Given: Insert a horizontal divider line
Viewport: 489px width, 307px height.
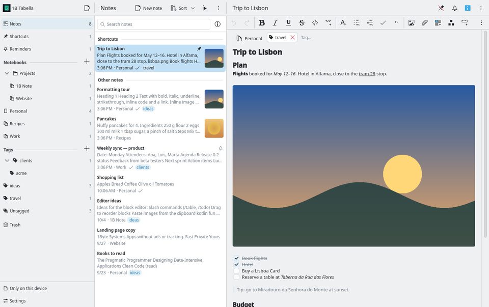Looking at the screenshot, I should click(x=465, y=23).
